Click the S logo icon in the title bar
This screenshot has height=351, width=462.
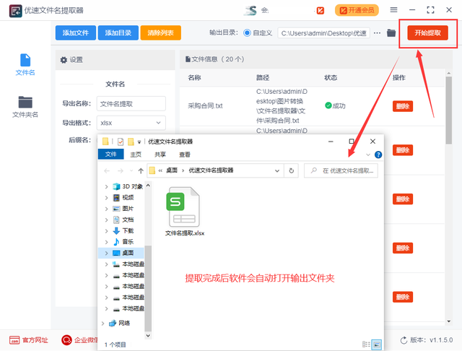point(250,10)
